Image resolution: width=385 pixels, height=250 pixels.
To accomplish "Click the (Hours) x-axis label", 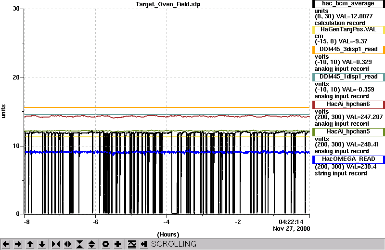I will (x=168, y=235).
